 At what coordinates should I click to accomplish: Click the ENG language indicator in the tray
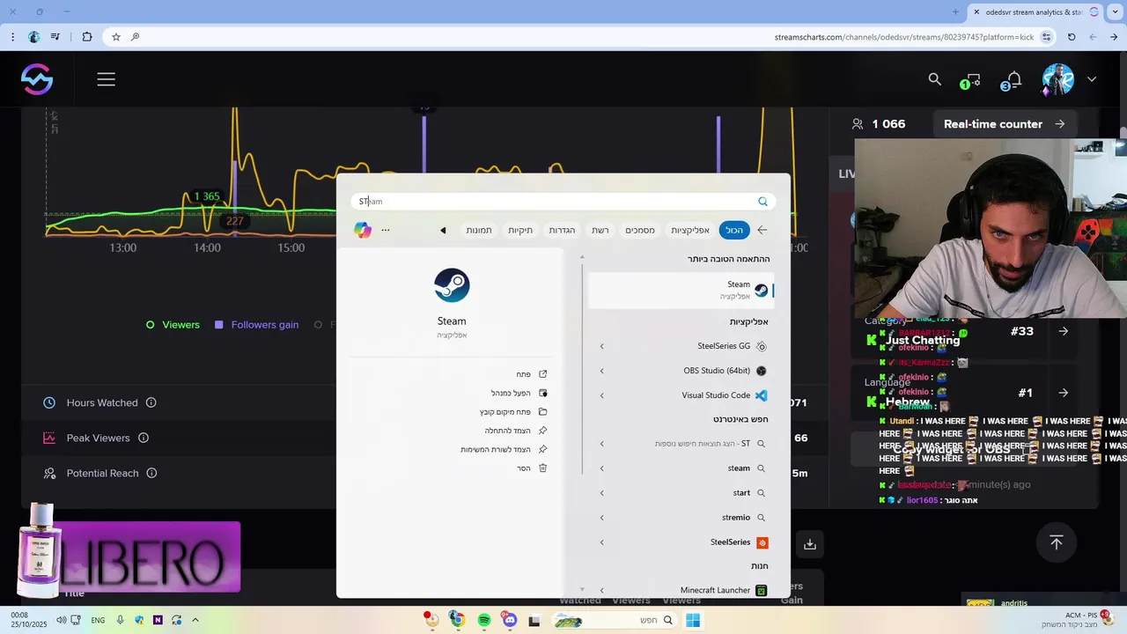click(98, 620)
